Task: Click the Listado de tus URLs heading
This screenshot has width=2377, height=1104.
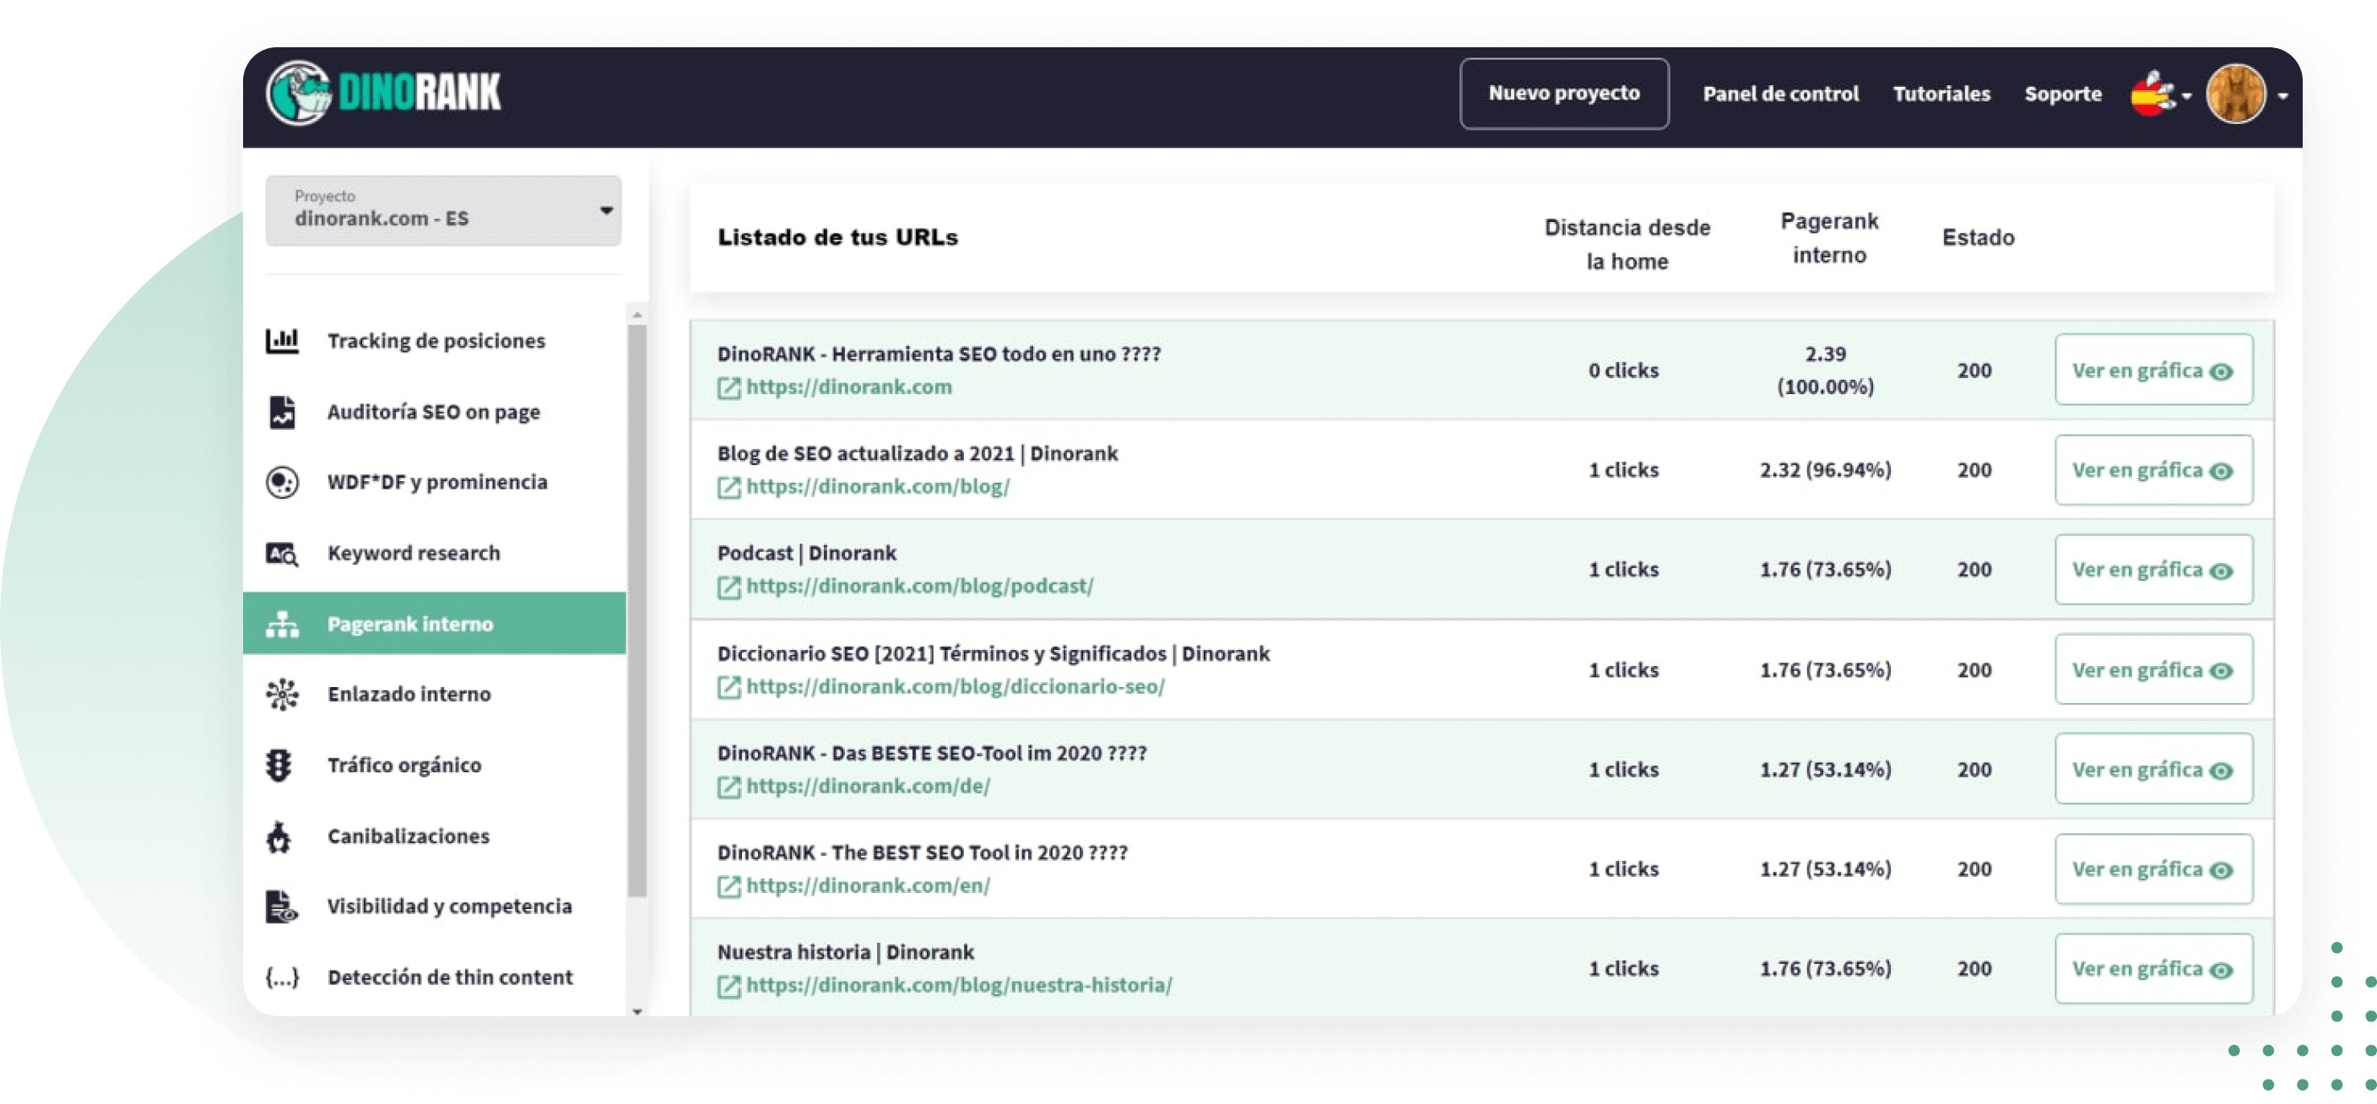Action: pyautogui.click(x=838, y=237)
